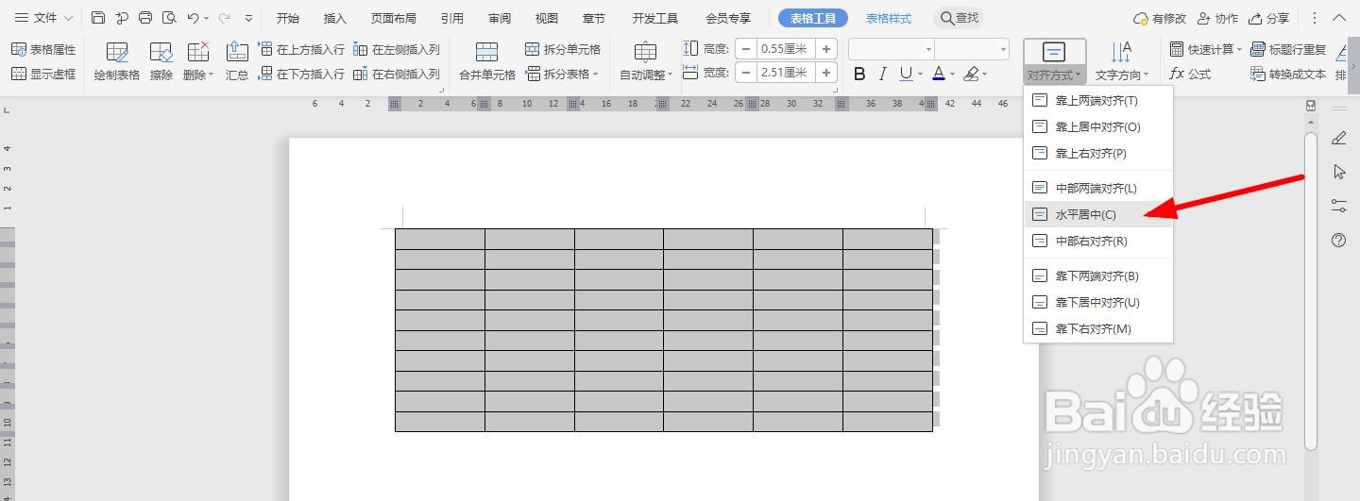Open the font size combo box
This screenshot has width=1360, height=501.
click(972, 49)
